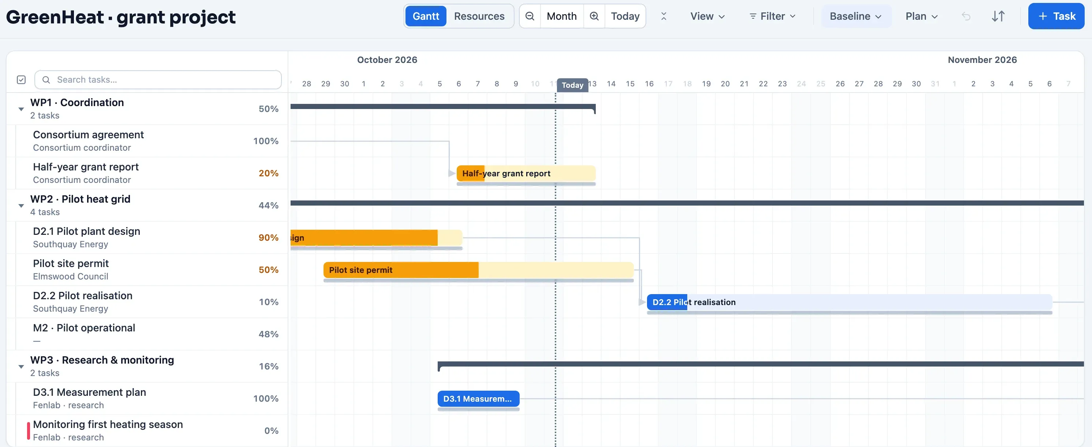Jump to Today in the timeline
This screenshot has width=1092, height=447.
(625, 16)
